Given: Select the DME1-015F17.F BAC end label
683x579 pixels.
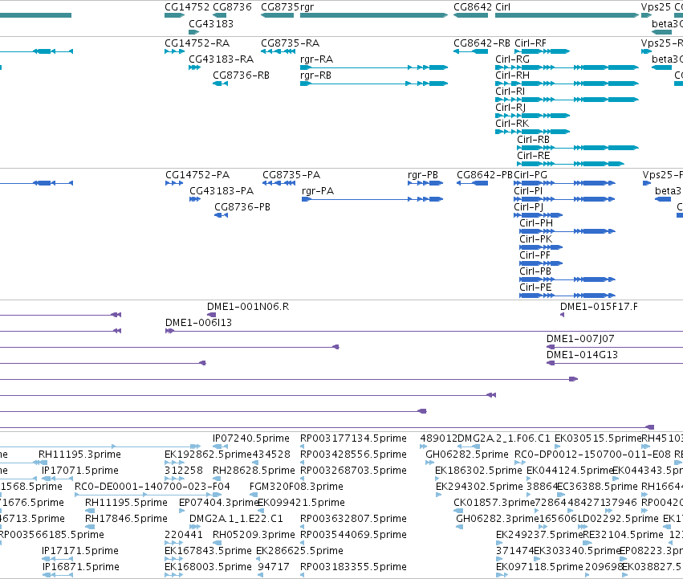Looking at the screenshot, I should [x=599, y=307].
